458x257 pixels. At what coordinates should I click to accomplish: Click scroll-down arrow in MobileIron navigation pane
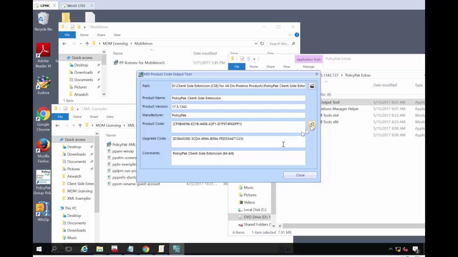[x=104, y=95]
